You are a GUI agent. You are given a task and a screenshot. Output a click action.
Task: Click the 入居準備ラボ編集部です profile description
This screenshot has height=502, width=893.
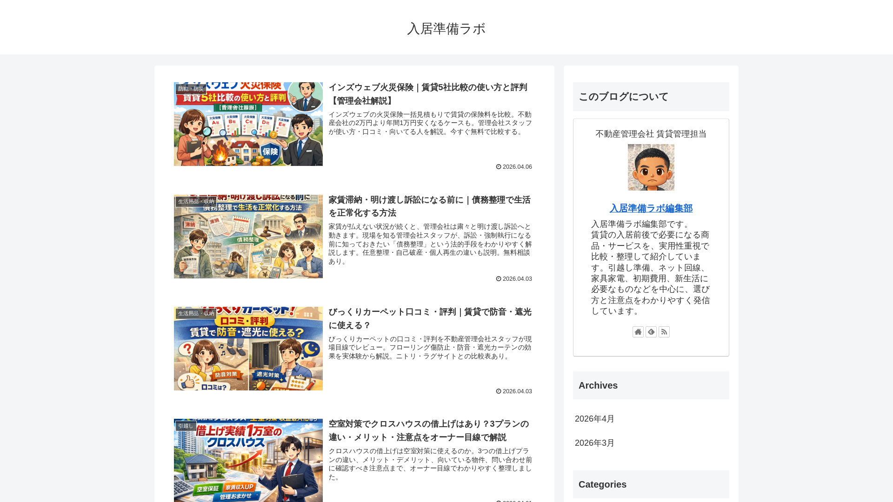pos(651,268)
